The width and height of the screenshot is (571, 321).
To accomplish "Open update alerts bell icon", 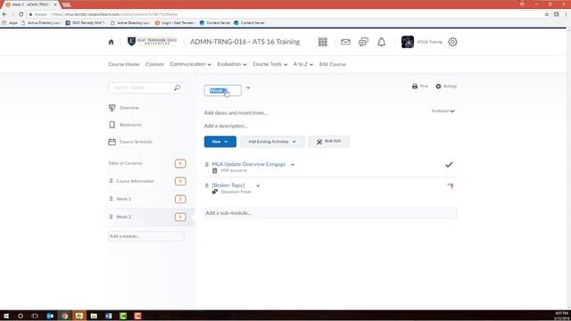I will pos(381,42).
